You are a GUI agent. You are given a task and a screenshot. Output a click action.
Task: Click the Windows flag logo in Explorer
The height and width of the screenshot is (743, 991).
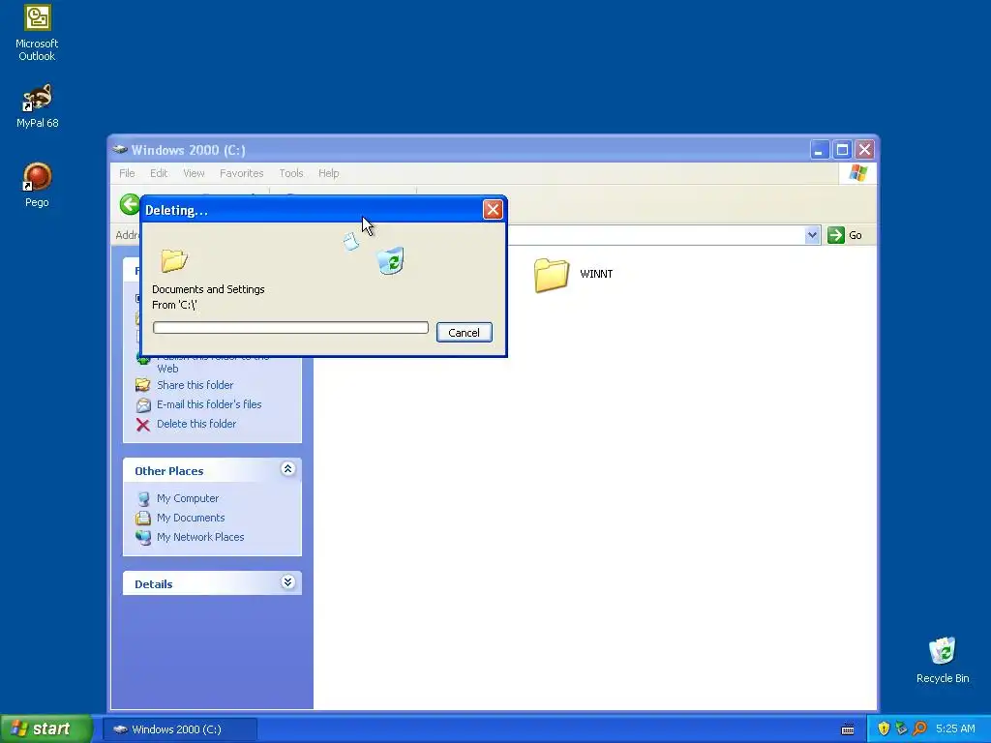pos(857,172)
